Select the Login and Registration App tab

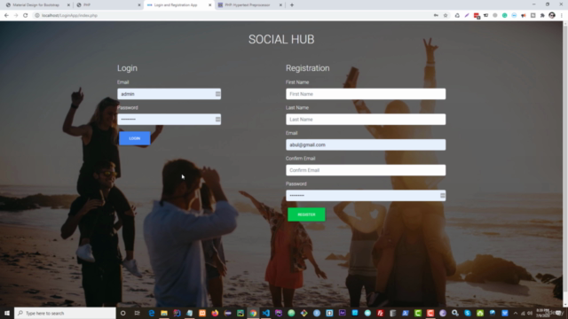[x=179, y=5]
